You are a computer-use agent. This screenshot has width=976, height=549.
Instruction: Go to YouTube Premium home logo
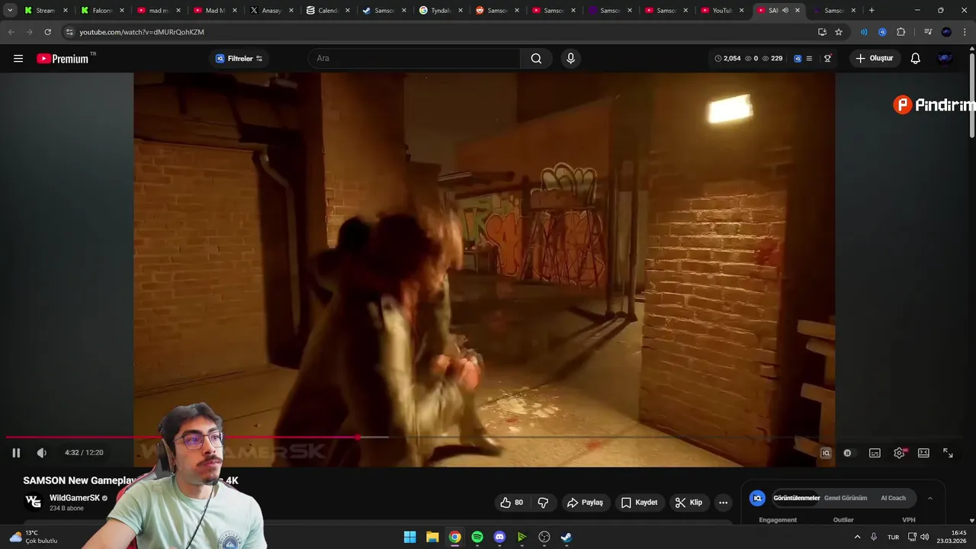pyautogui.click(x=63, y=59)
